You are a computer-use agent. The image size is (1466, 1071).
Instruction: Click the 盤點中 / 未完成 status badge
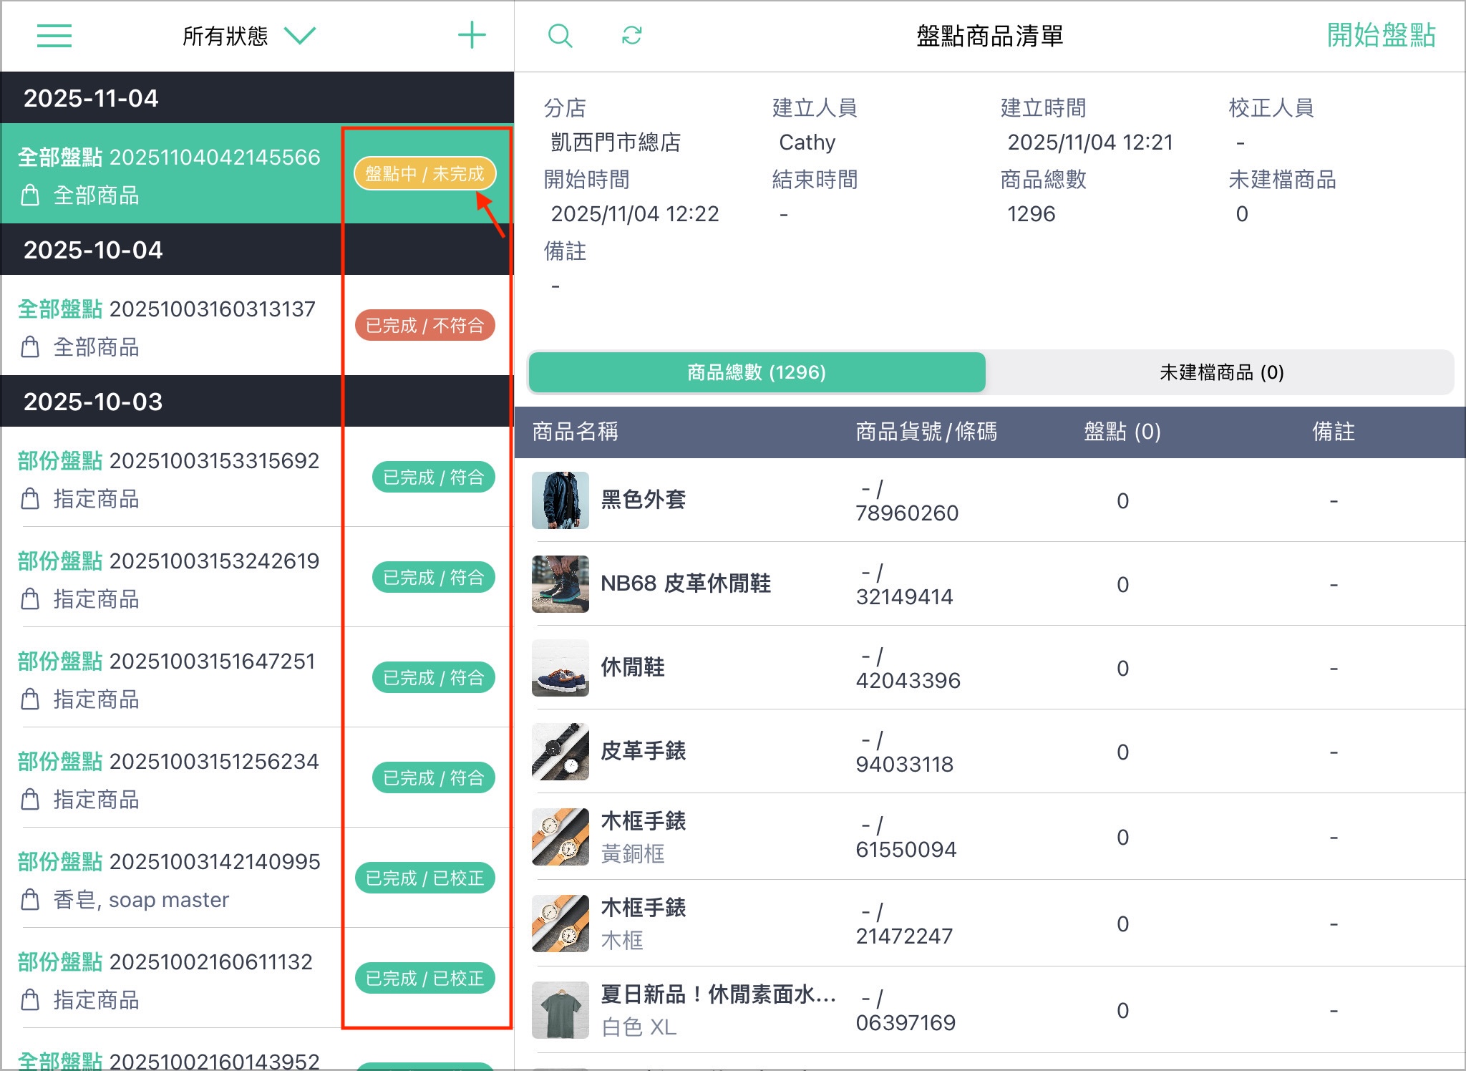(x=425, y=174)
